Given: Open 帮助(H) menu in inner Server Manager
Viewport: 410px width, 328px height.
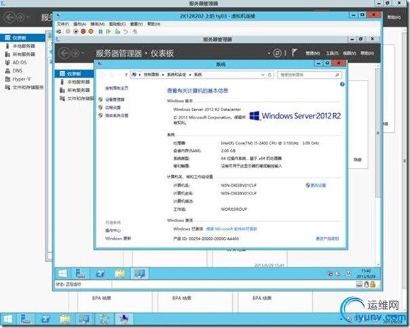Looking at the screenshot, I should 367,54.
